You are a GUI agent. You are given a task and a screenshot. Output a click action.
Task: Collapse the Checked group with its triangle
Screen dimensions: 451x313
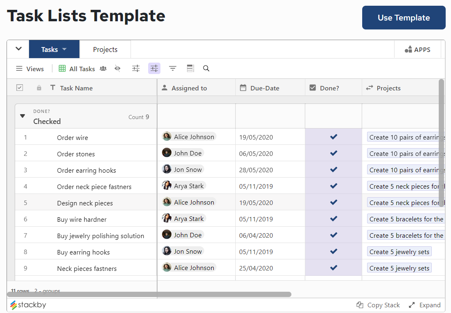(x=23, y=116)
